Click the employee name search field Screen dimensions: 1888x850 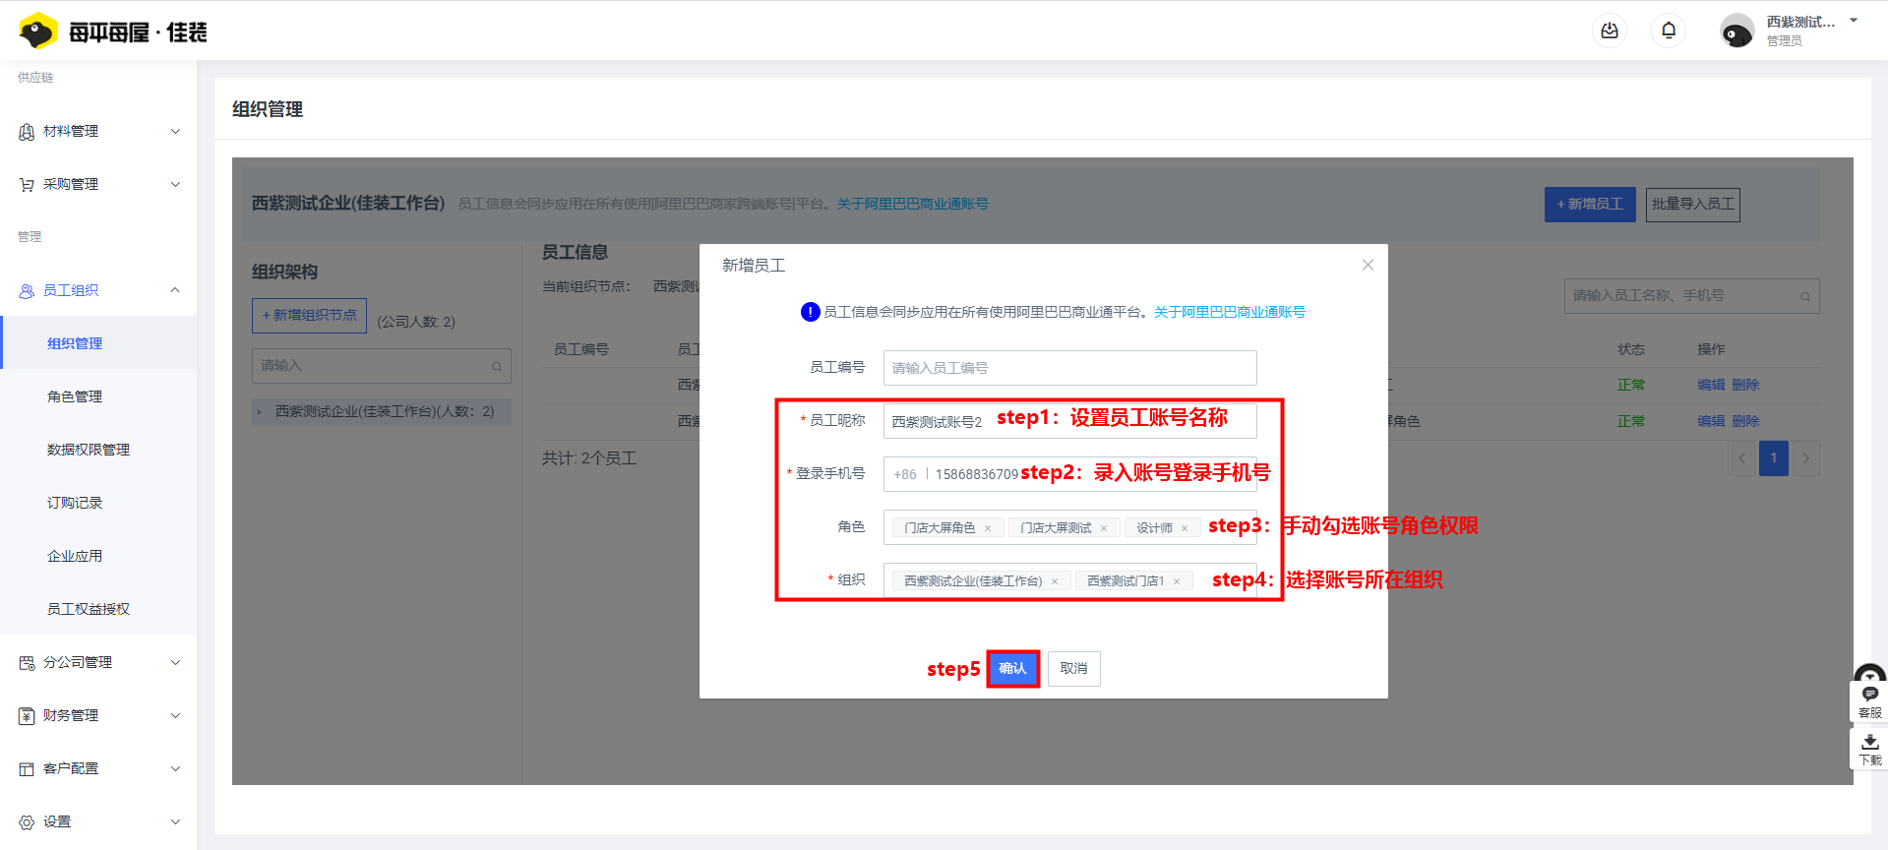tap(1691, 295)
